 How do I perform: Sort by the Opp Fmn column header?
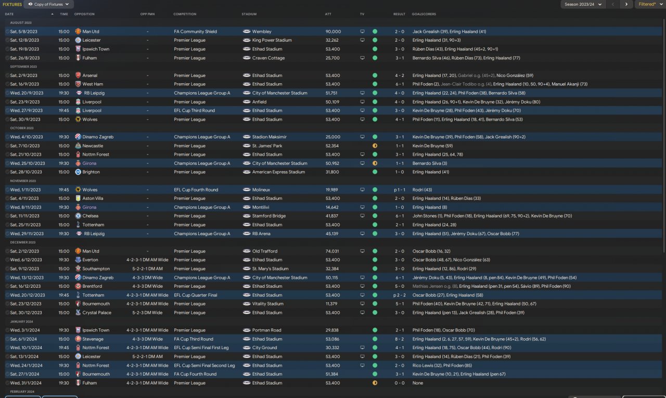tap(148, 14)
